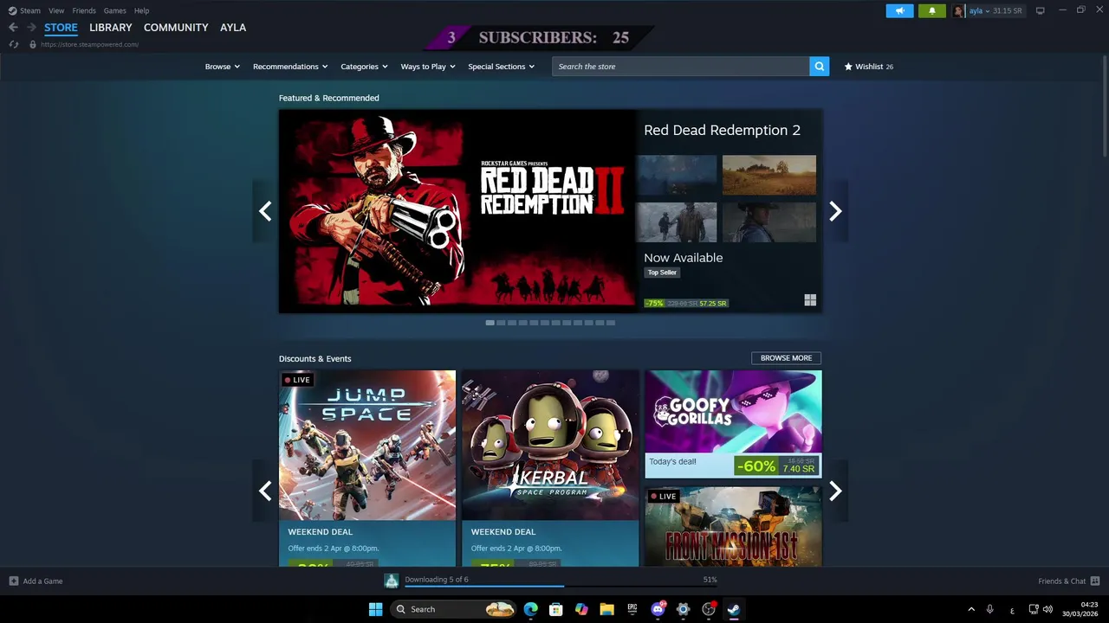Open File Explorer from the taskbar
Screen dimensions: 1109x623
(606, 609)
